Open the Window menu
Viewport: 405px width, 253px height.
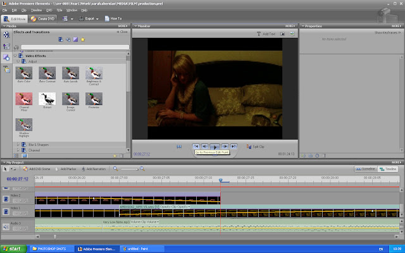point(72,10)
